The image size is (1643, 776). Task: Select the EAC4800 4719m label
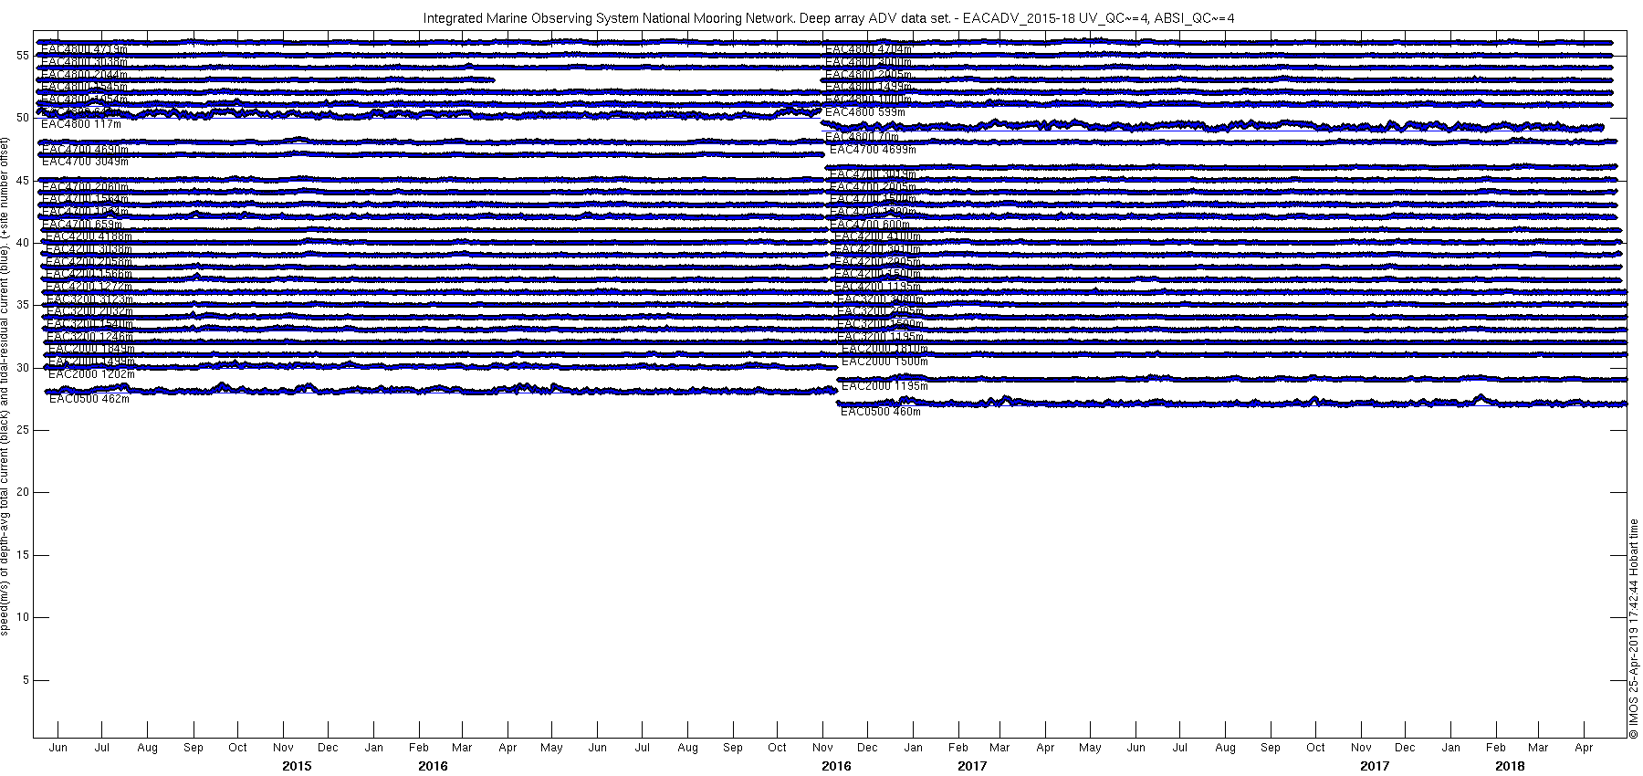84,49
